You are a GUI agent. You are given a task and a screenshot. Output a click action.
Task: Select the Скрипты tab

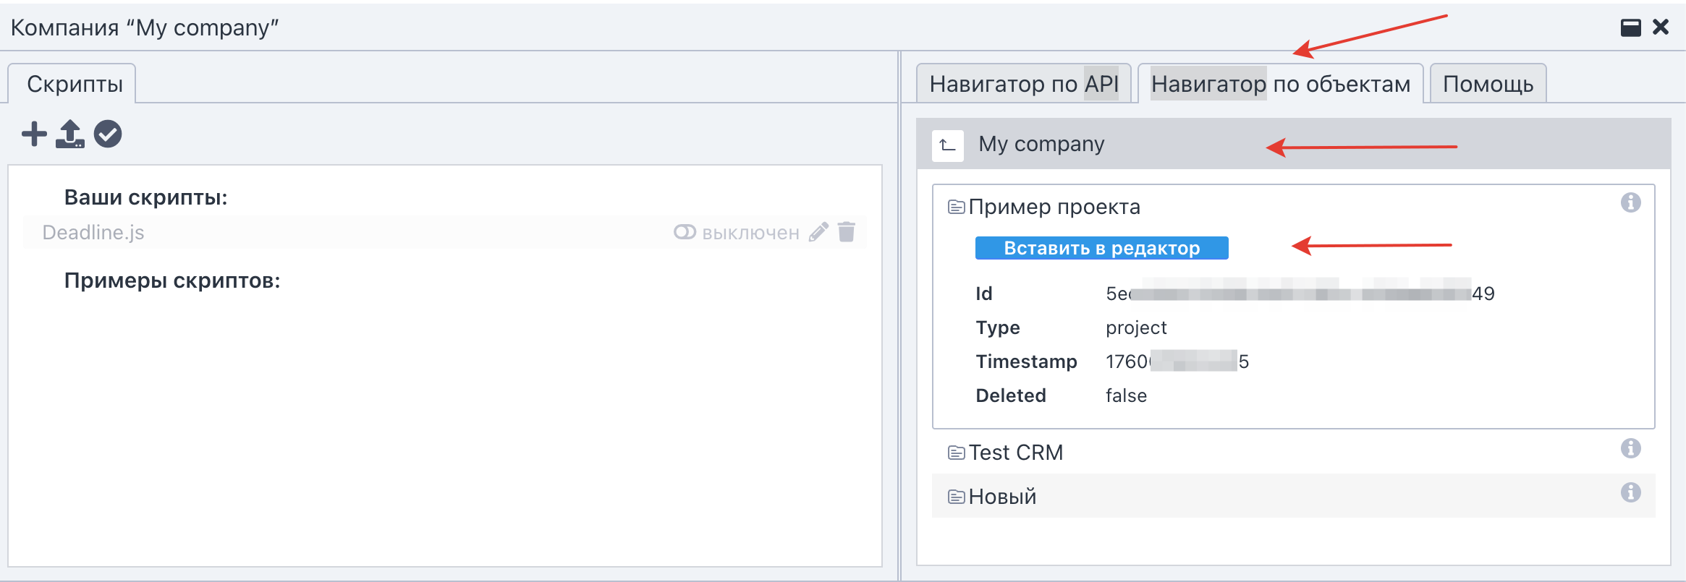coord(75,85)
